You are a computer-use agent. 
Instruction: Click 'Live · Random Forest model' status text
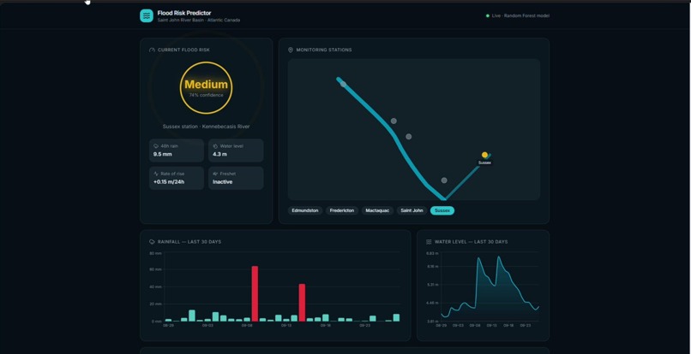(520, 16)
